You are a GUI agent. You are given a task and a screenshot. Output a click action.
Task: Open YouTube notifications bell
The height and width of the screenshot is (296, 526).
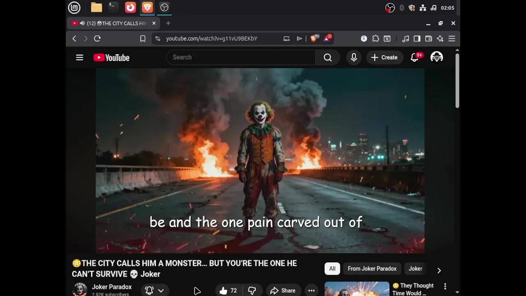[x=415, y=58]
